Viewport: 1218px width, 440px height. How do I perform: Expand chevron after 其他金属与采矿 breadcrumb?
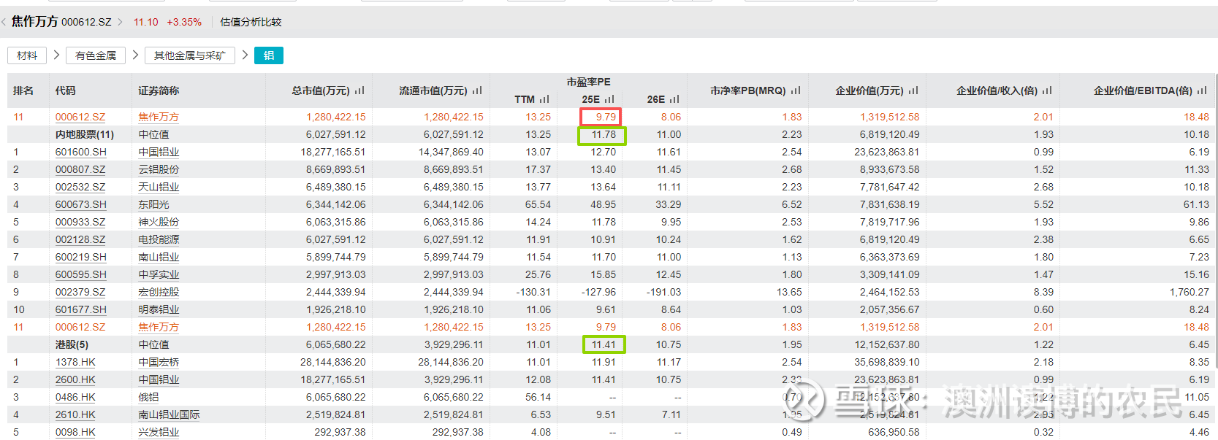coord(245,55)
